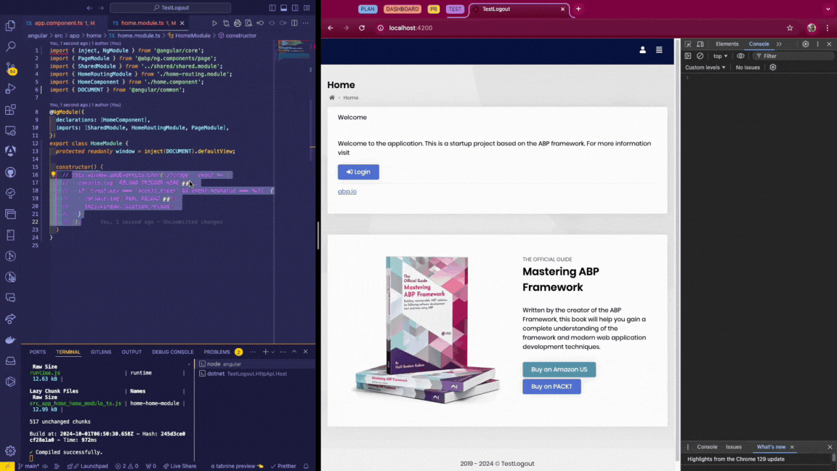This screenshot has height=471, width=837.
Task: Open DevTools settings gear icon
Action: pyautogui.click(x=805, y=44)
